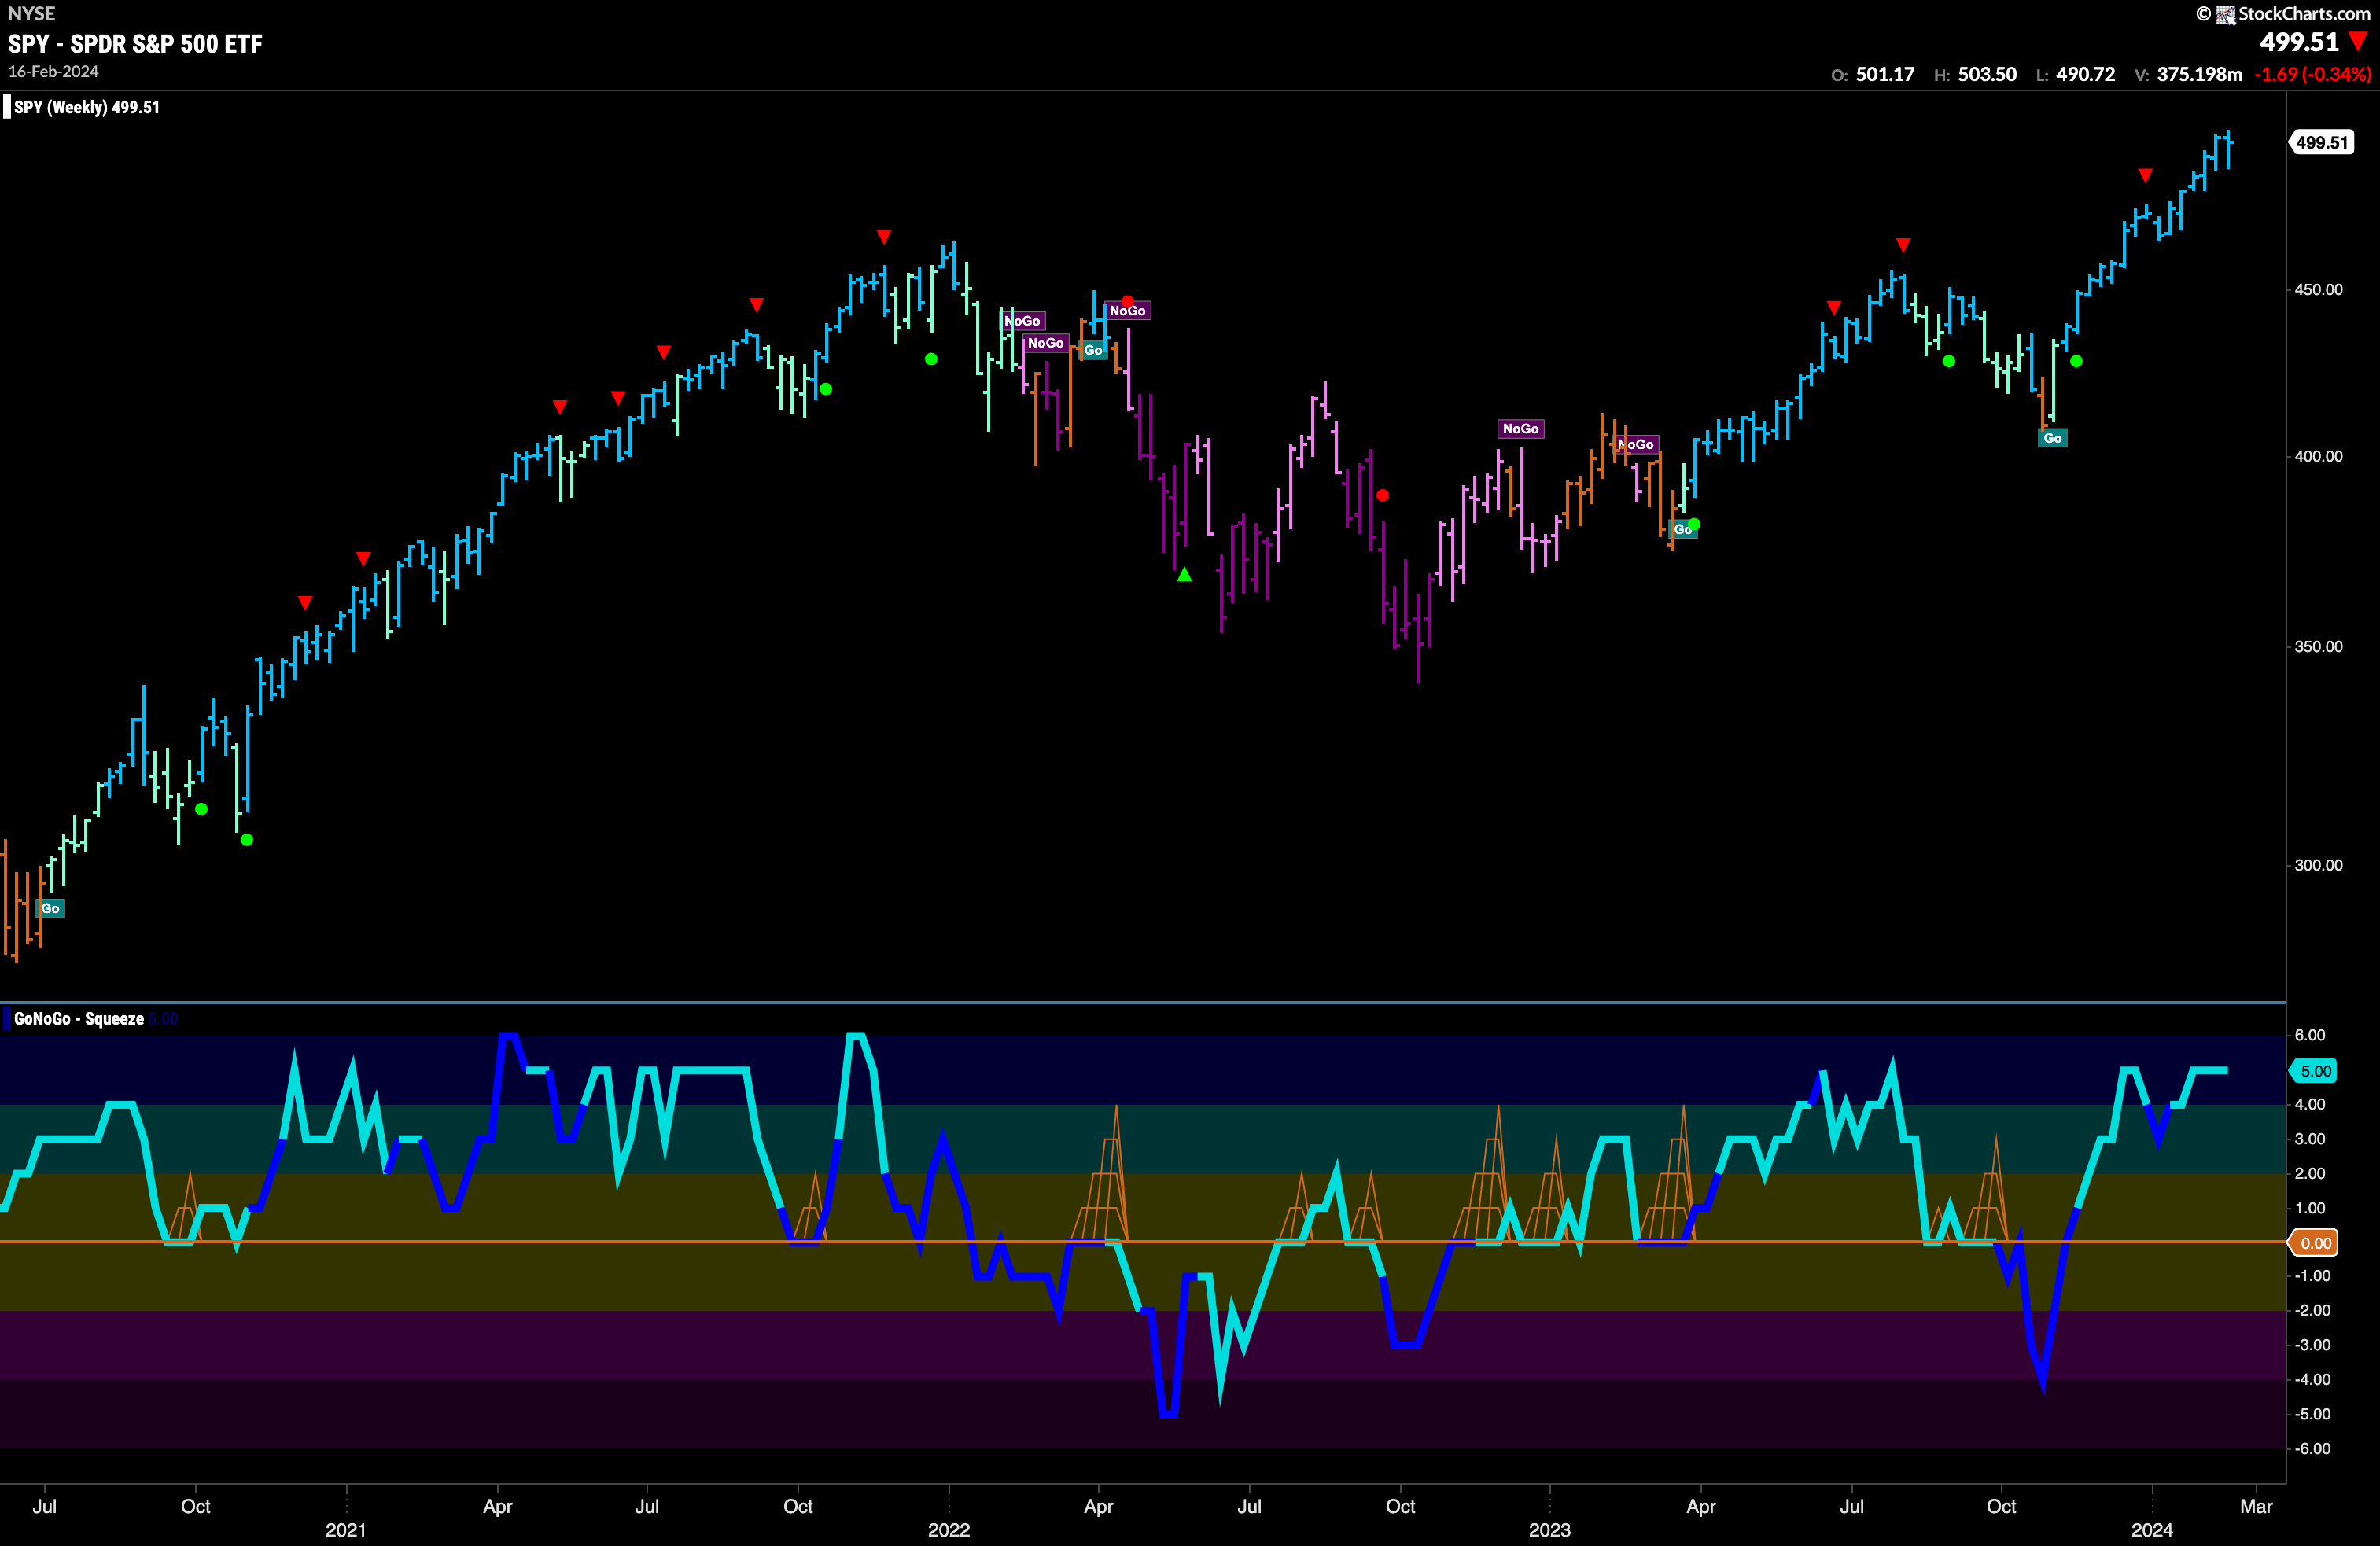The height and width of the screenshot is (1546, 2380).
Task: Click the red triangle above the January 2024 bars
Action: [x=2145, y=176]
